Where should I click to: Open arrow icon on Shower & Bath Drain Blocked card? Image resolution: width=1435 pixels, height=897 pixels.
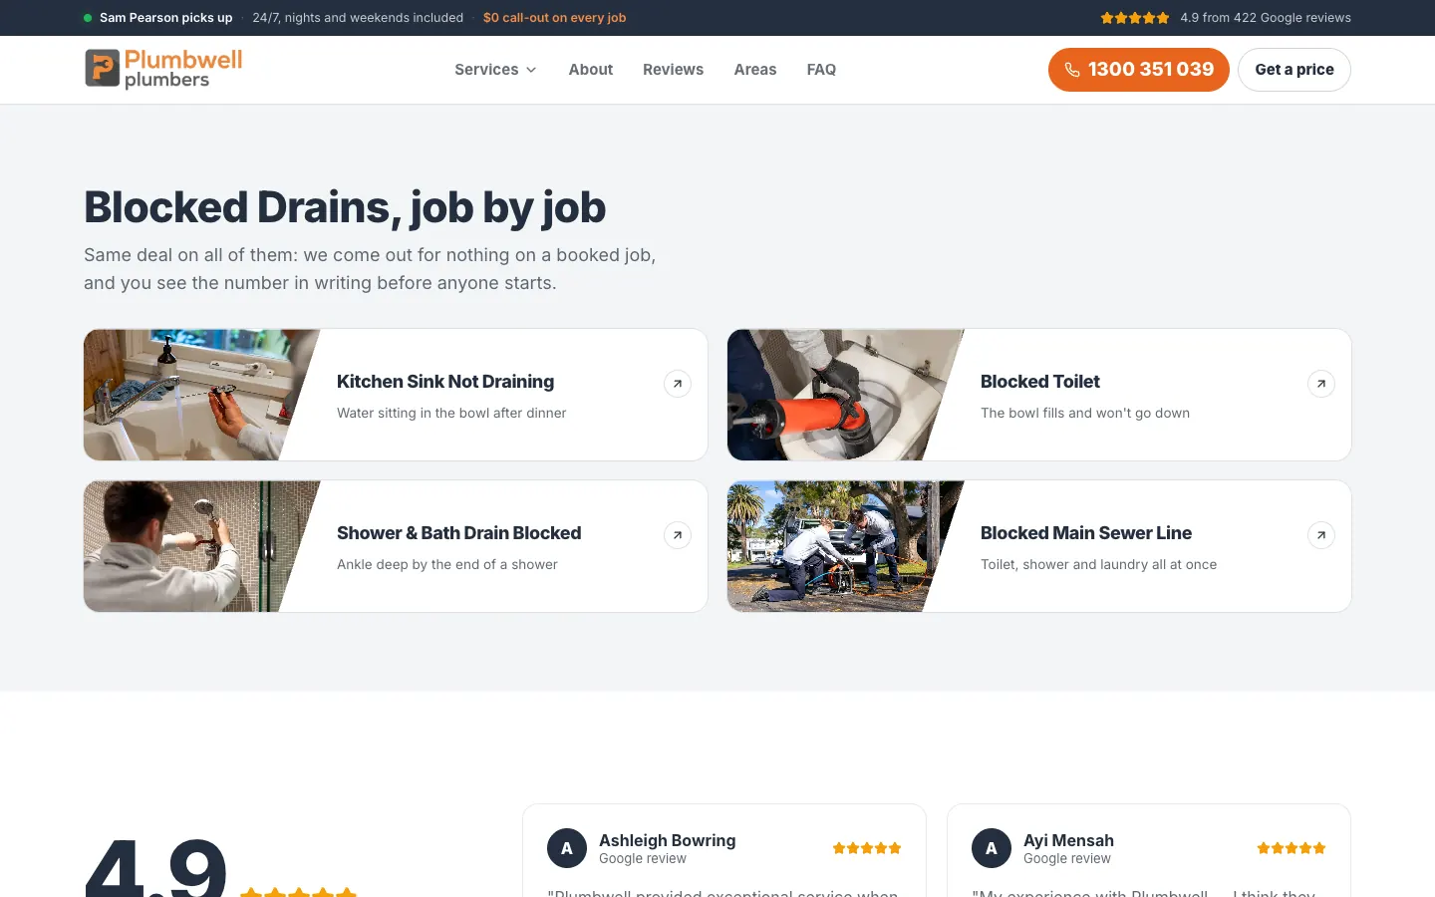tap(678, 535)
